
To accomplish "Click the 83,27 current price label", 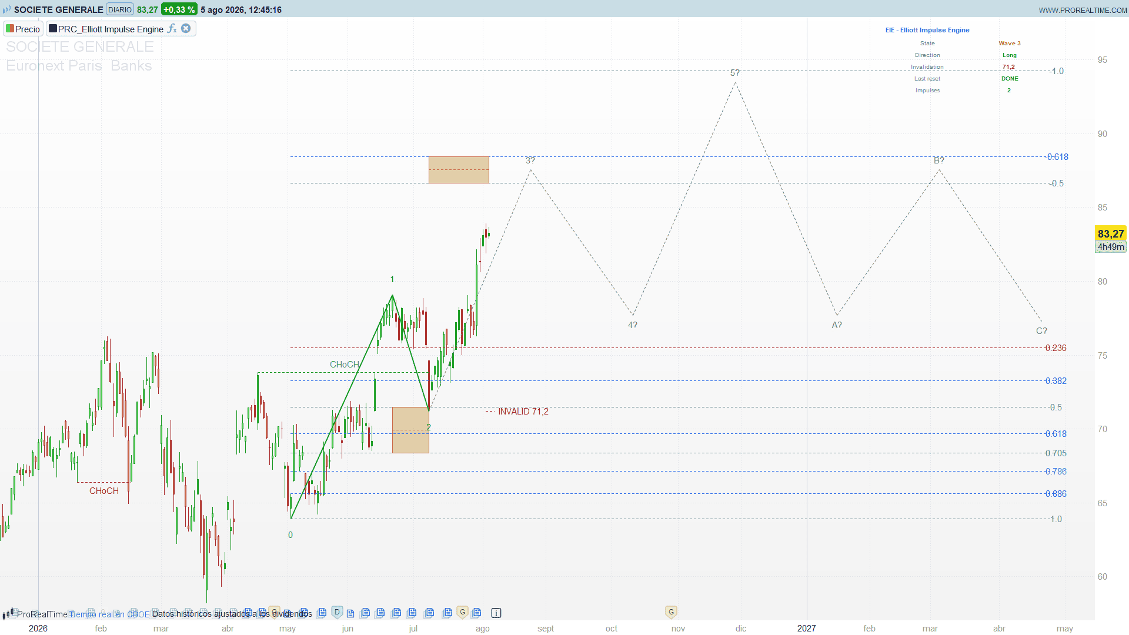I will [1110, 233].
